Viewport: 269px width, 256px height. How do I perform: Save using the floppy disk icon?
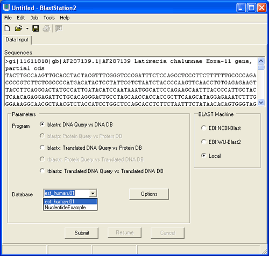tap(36, 28)
